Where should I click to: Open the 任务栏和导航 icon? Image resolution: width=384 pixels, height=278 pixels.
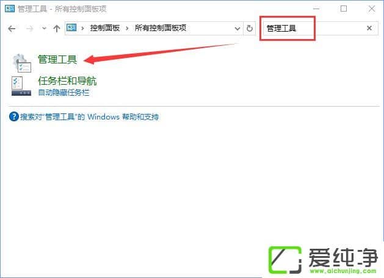(x=21, y=85)
